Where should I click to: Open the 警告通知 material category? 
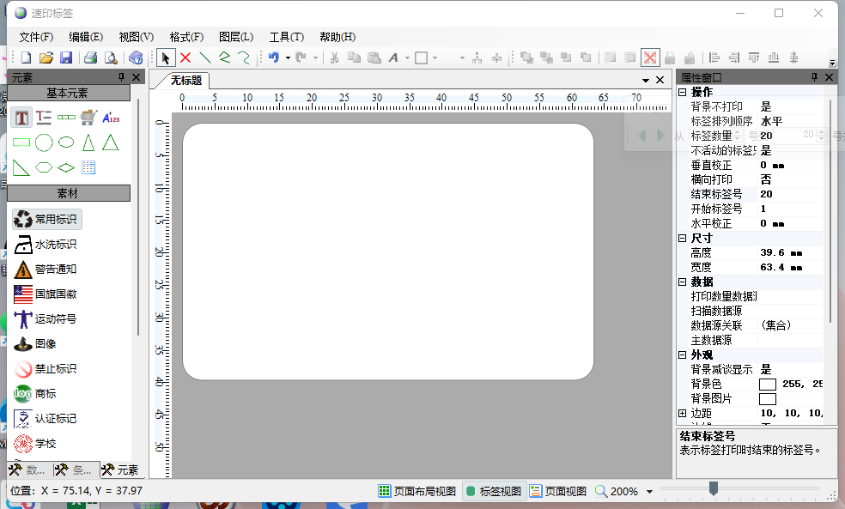tap(46, 269)
